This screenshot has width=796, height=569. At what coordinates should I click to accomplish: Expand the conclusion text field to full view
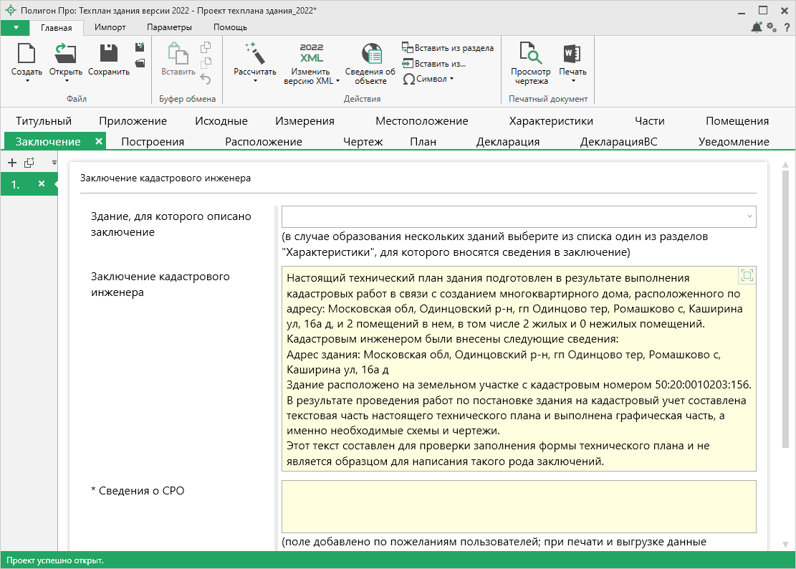(747, 276)
